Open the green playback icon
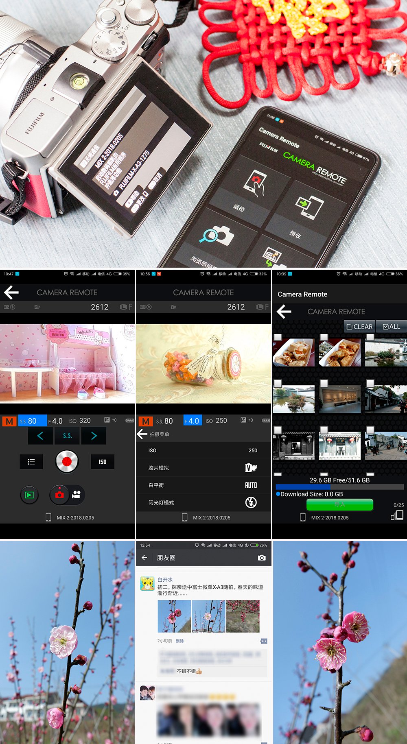 [29, 495]
